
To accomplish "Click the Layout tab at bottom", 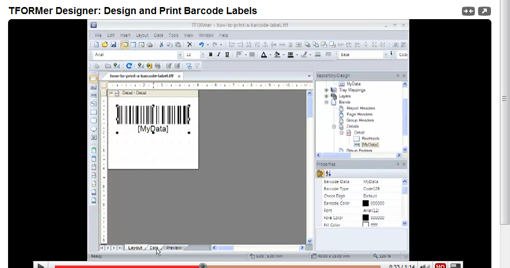I will 135,248.
